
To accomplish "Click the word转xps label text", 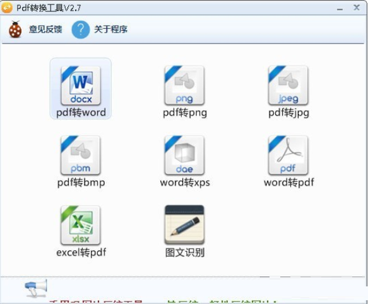I will [x=185, y=183].
